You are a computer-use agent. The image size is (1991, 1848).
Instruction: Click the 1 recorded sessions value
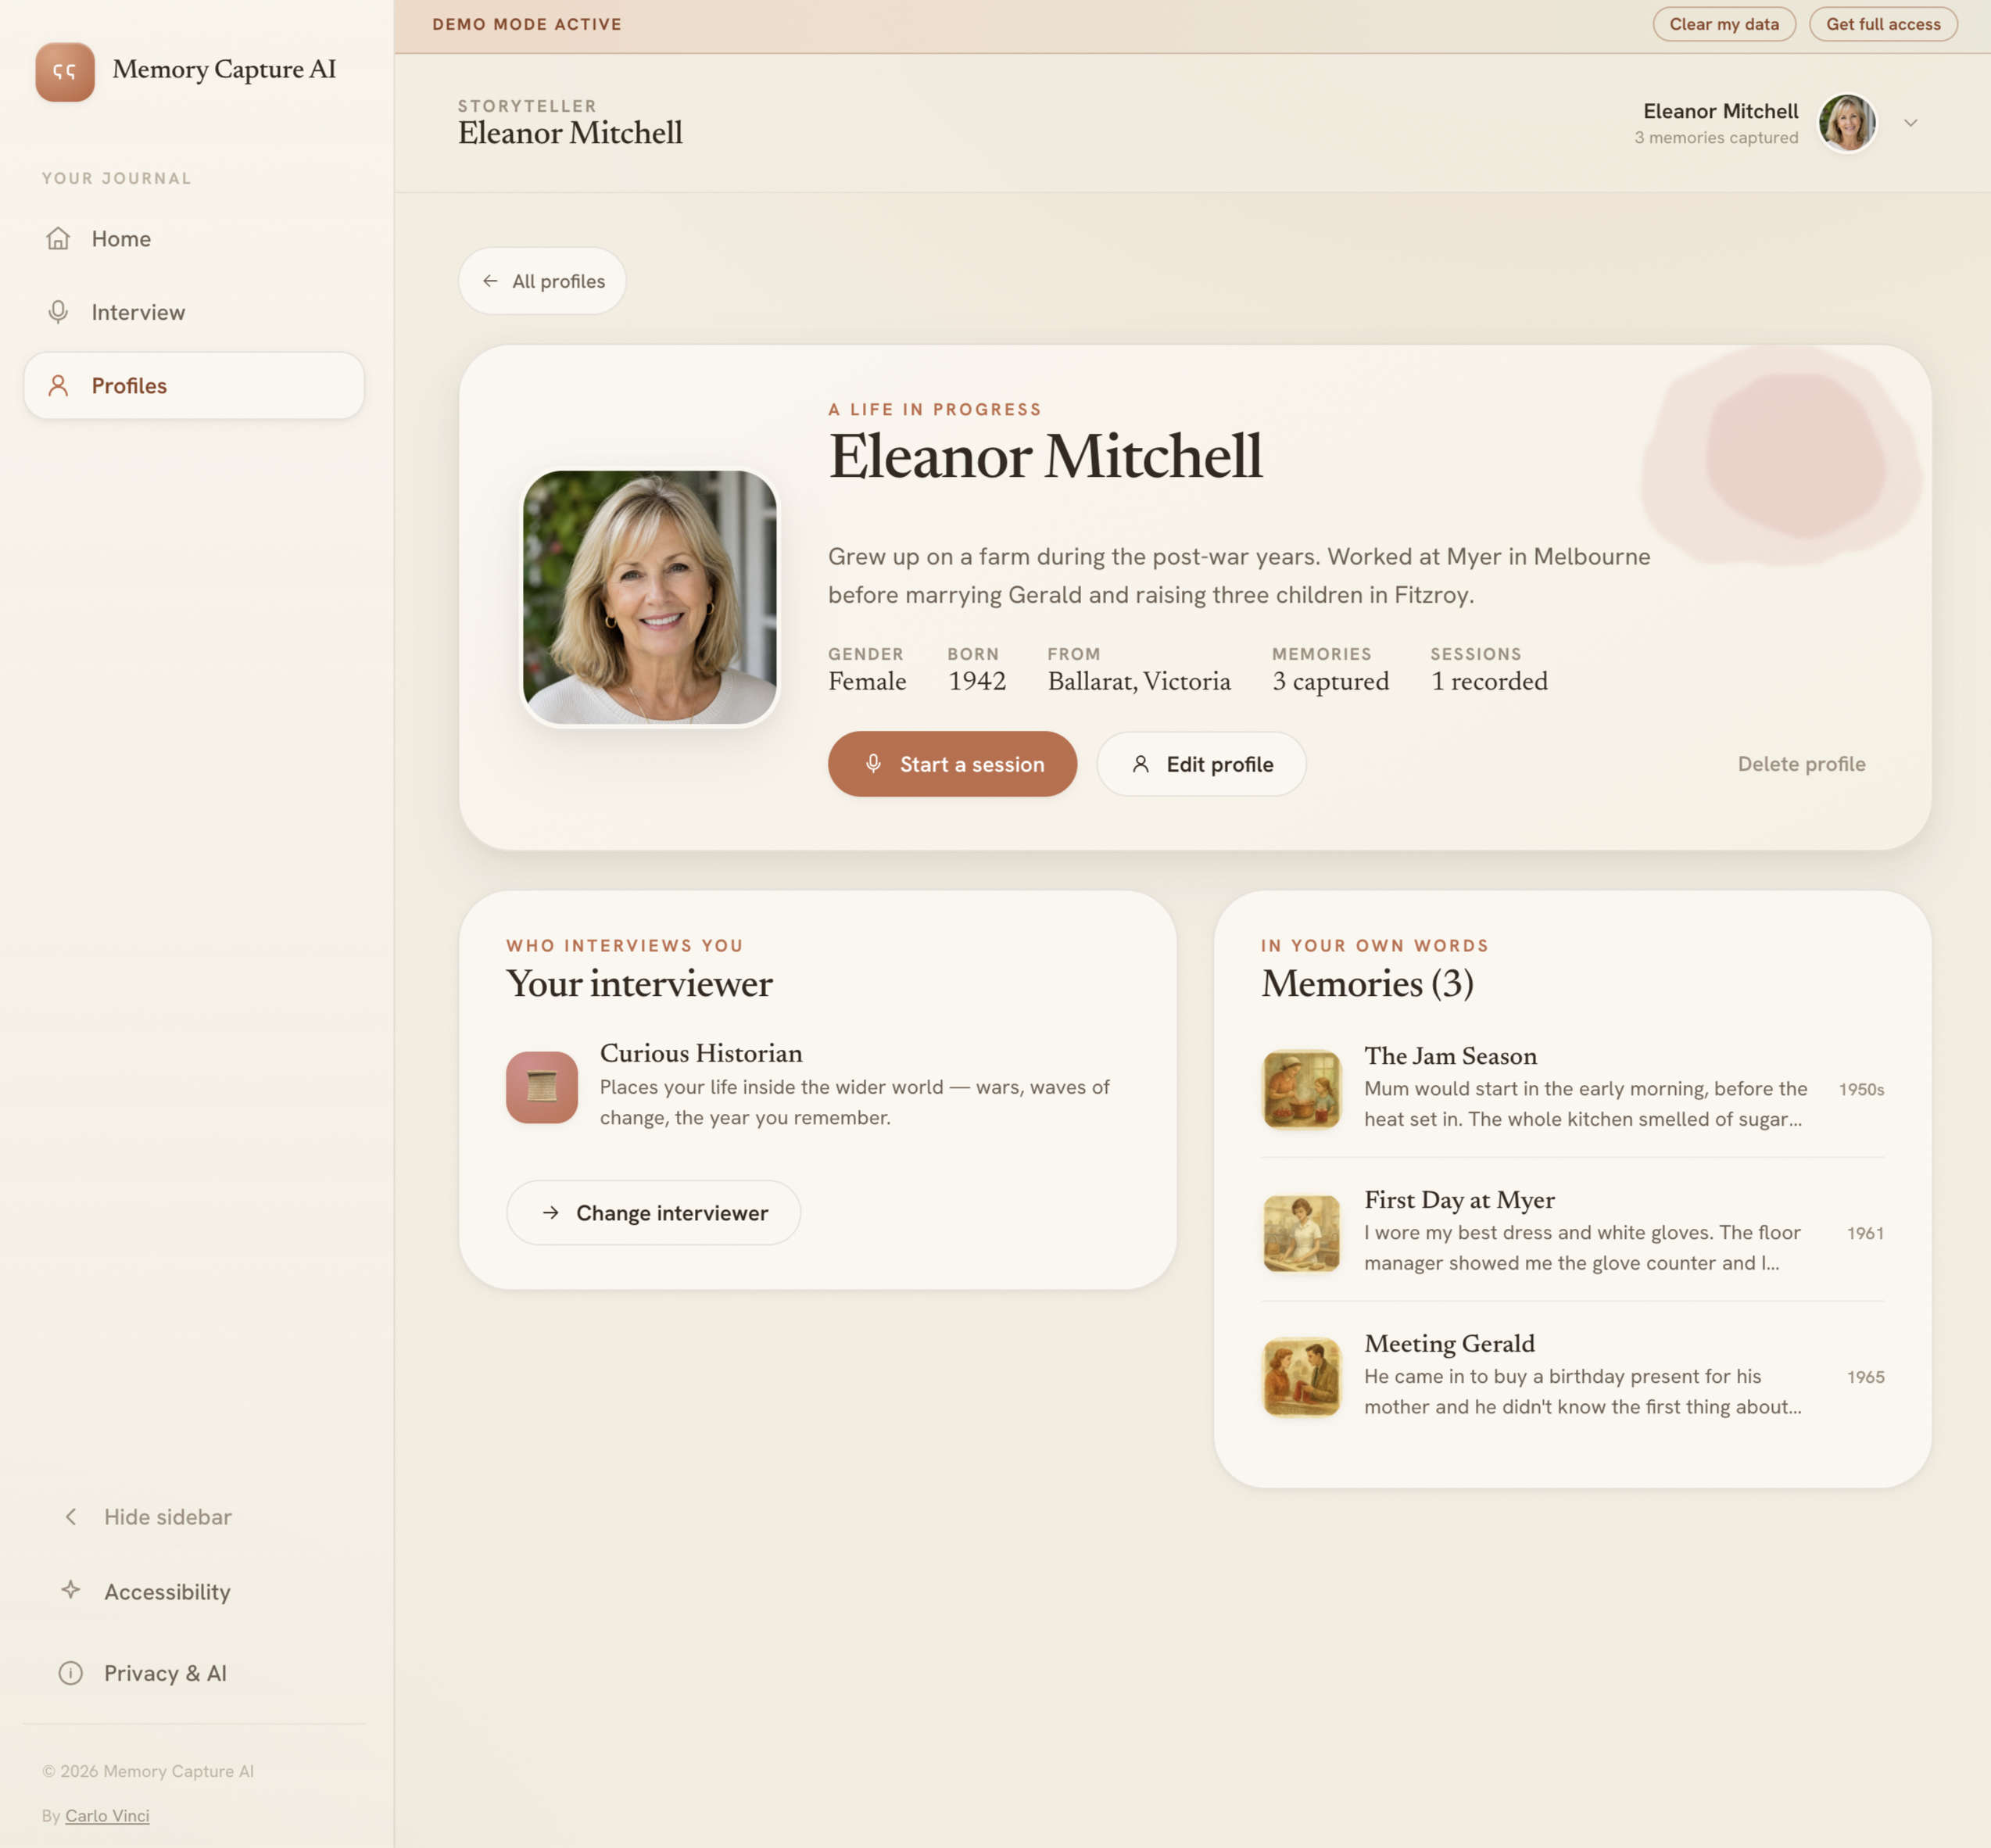pos(1489,681)
